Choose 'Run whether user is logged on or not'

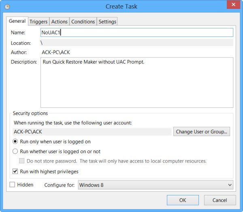point(15,152)
